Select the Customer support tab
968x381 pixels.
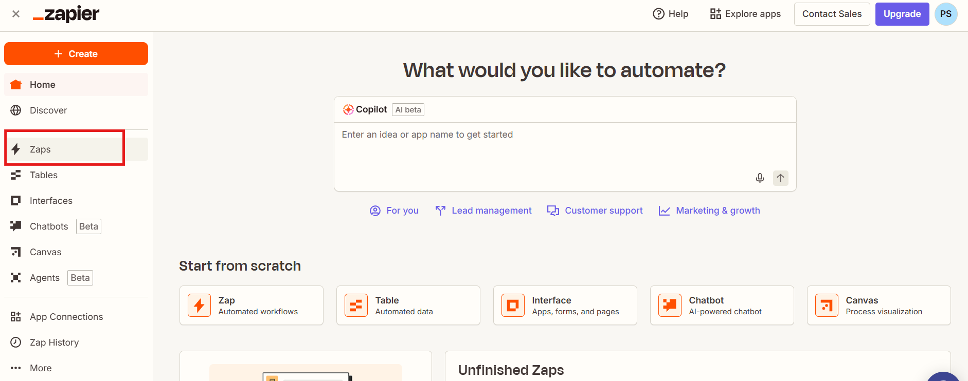(595, 211)
